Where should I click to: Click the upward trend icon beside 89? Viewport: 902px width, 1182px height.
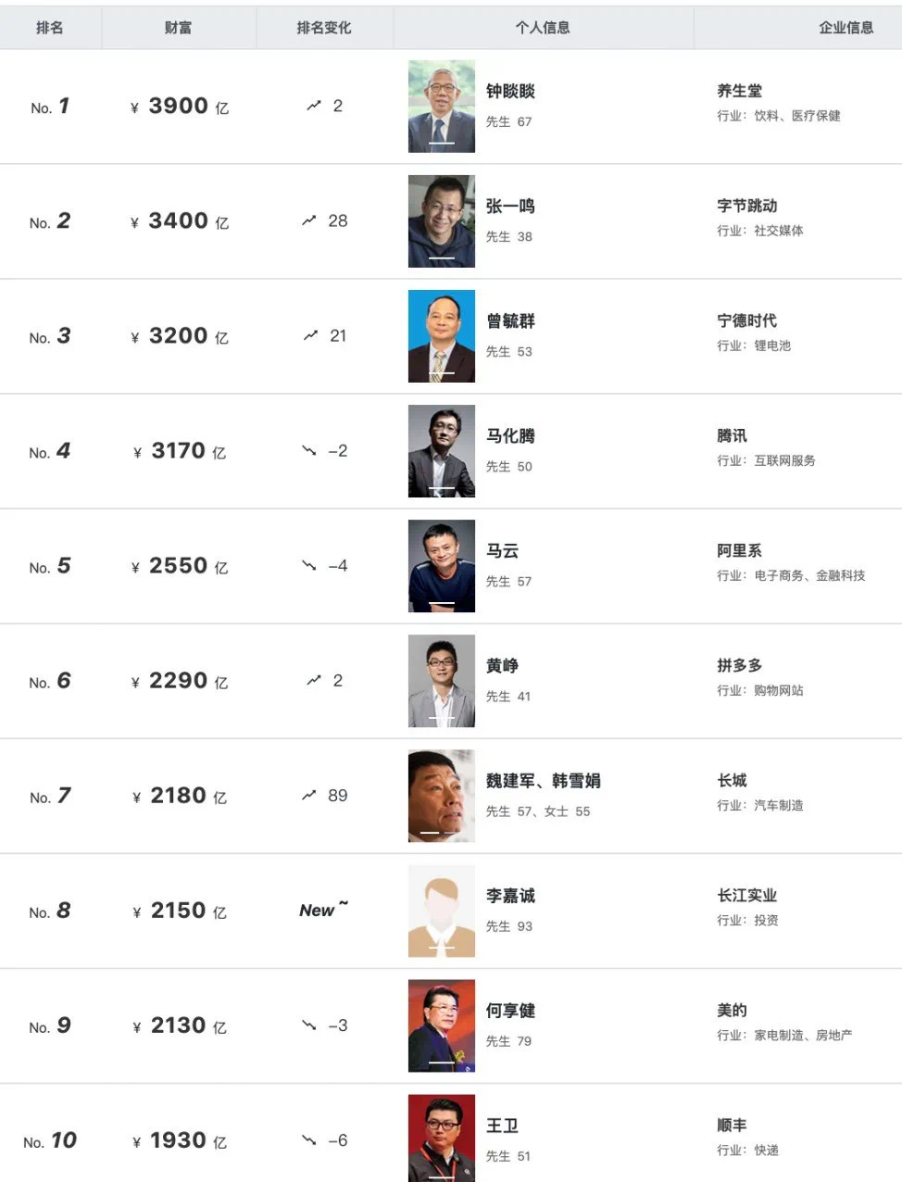click(308, 795)
